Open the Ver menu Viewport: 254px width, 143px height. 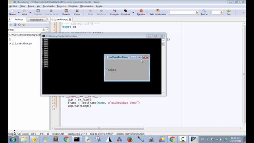[x=38, y=6]
